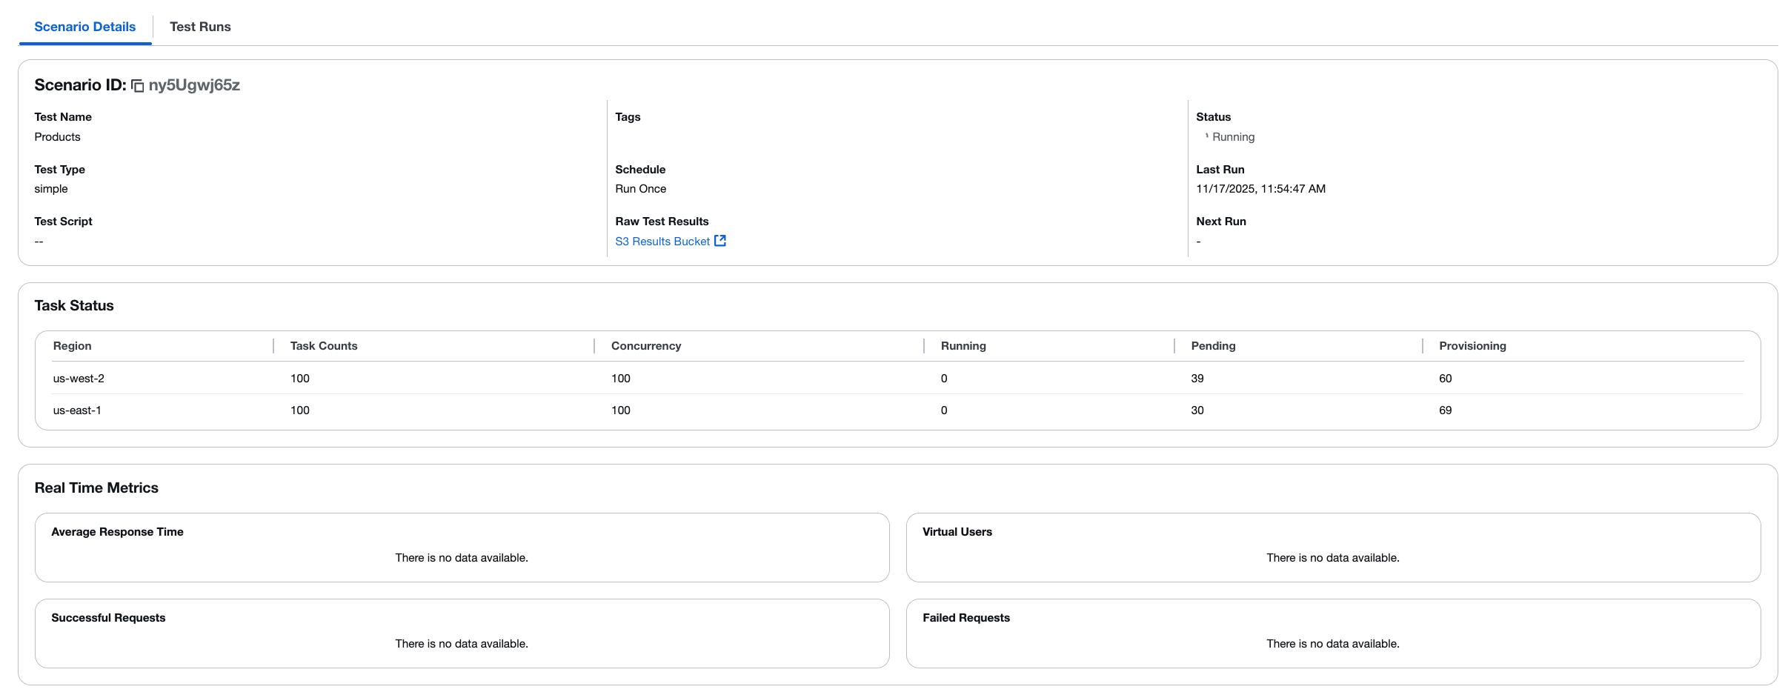Click the Provisioning column header
The image size is (1785, 695).
click(x=1472, y=345)
